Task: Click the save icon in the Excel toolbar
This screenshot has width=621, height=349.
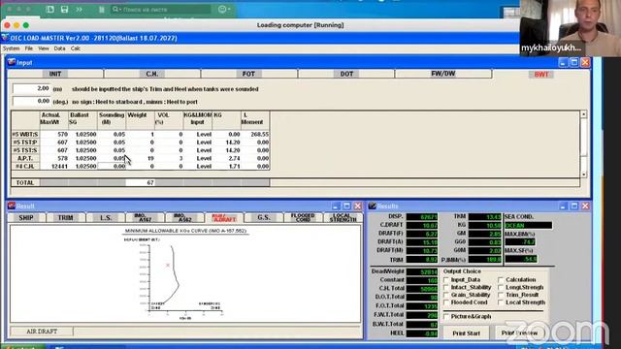Action: coord(65,9)
